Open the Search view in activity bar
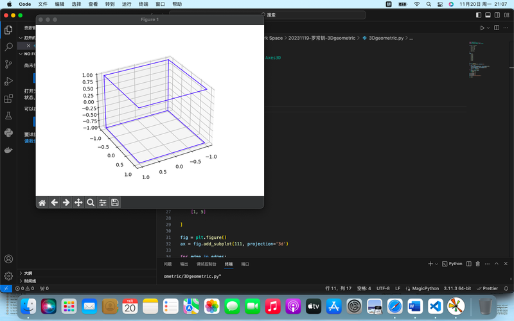 8,47
